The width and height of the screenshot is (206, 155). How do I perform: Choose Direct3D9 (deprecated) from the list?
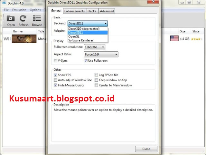[x=88, y=29]
